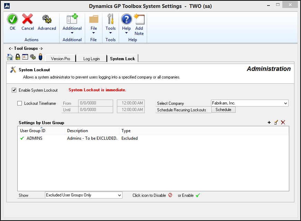
Task: Sort by Description column header
Action: (92, 131)
